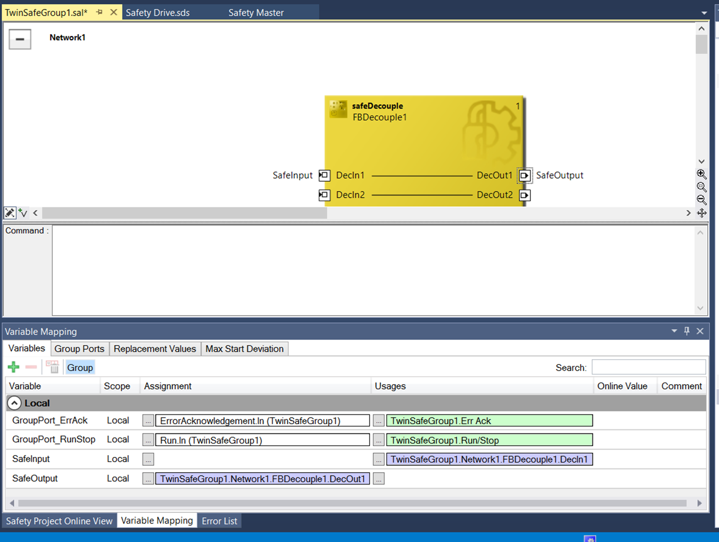Collapse the Local variables group
The width and height of the screenshot is (719, 542).
coord(14,403)
